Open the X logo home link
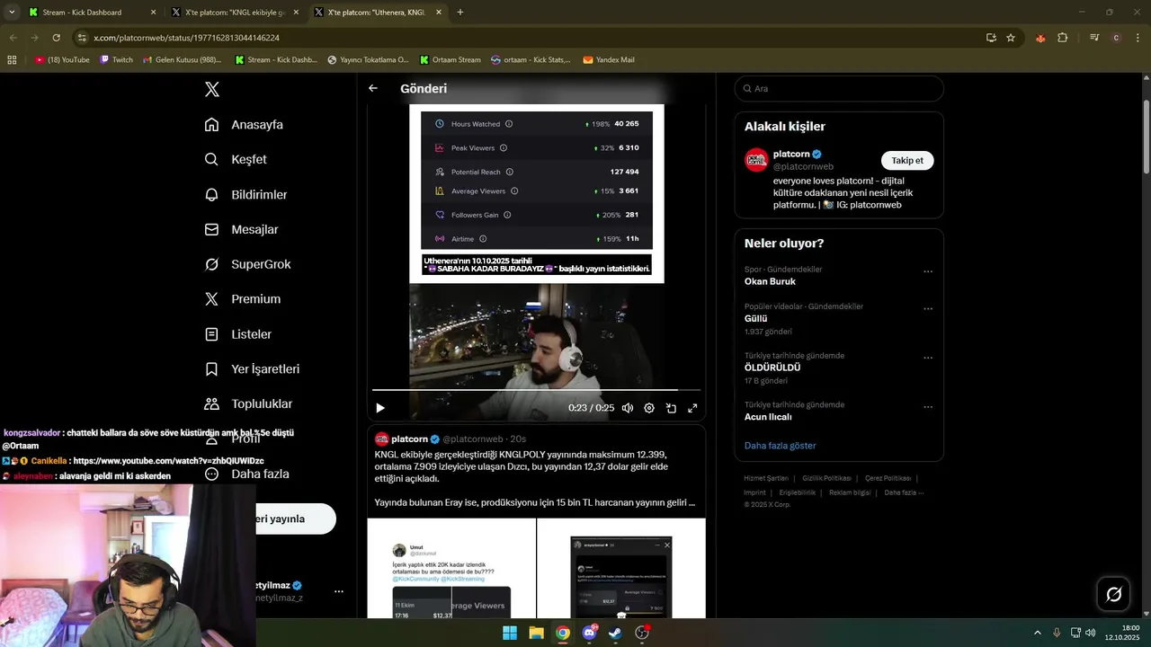Viewport: 1151px width, 647px height. [x=212, y=89]
